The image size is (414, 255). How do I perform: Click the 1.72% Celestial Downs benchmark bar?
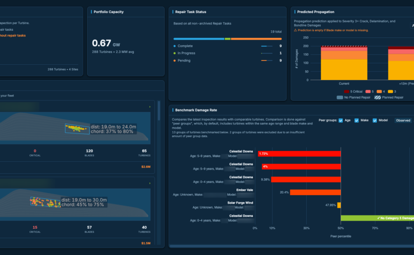click(299, 154)
